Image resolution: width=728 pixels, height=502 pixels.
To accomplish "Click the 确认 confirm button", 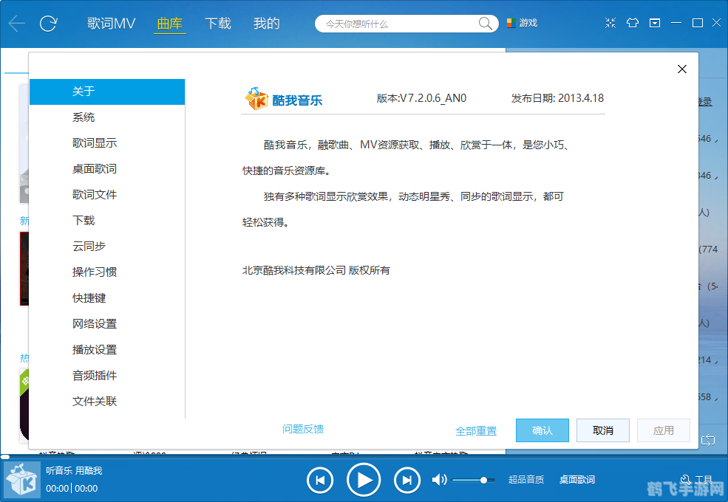I will (x=542, y=430).
